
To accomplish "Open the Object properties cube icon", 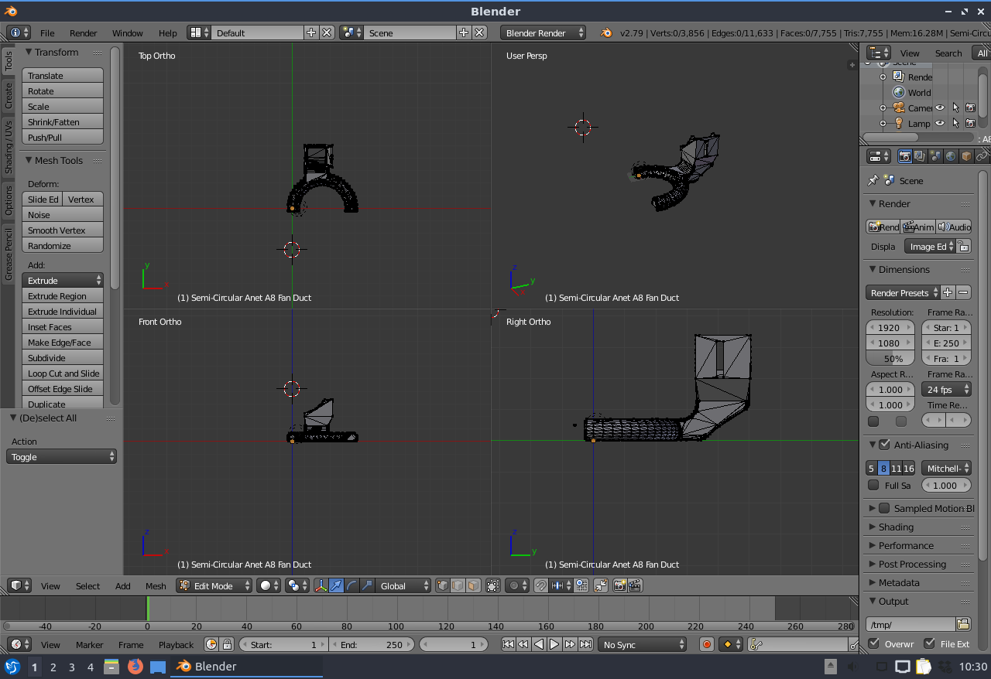I will pyautogui.click(x=966, y=156).
